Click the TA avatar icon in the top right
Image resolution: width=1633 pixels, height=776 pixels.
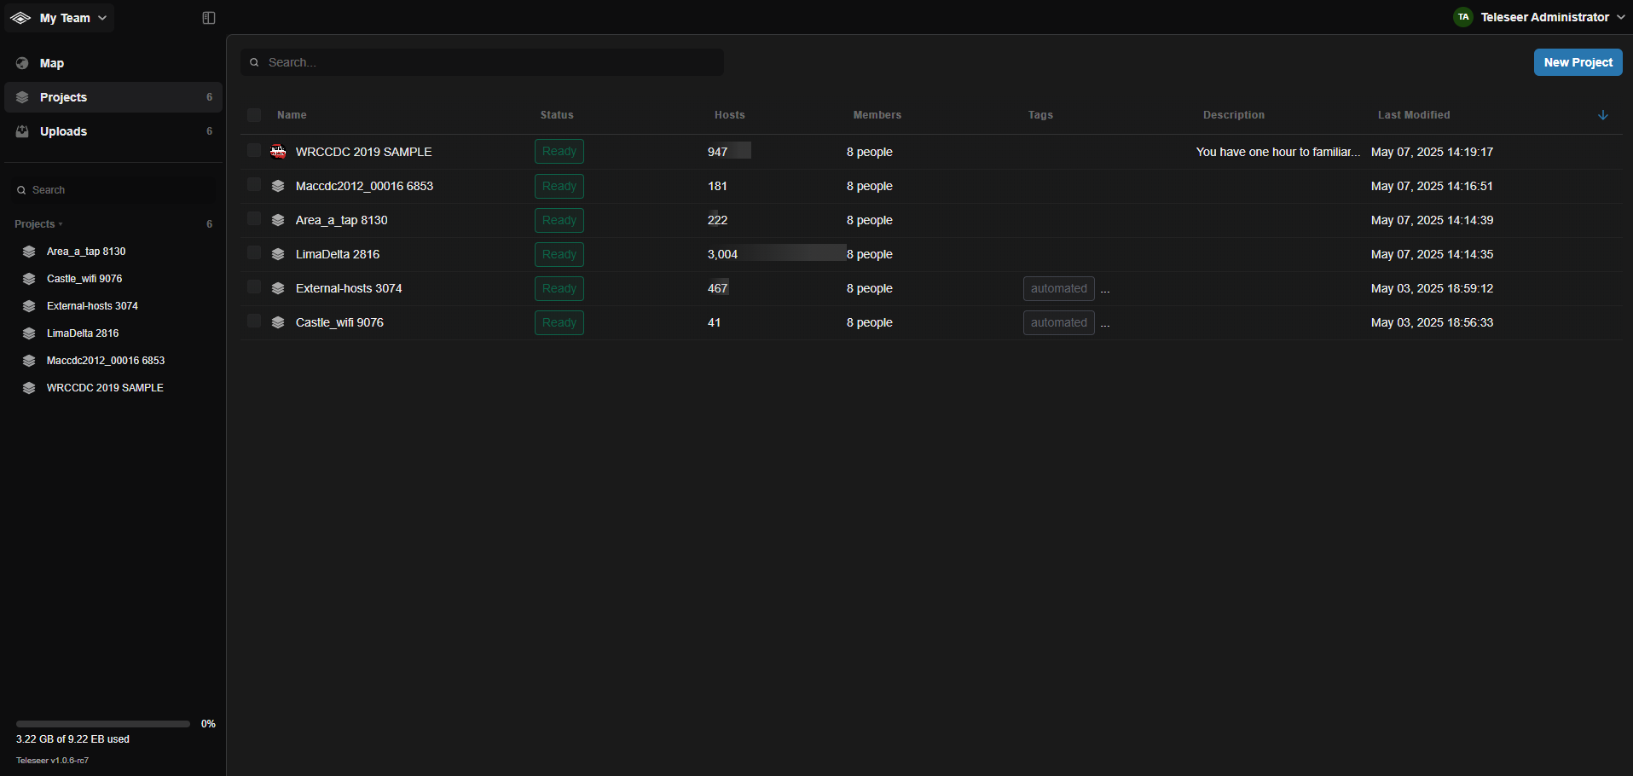[x=1463, y=17]
